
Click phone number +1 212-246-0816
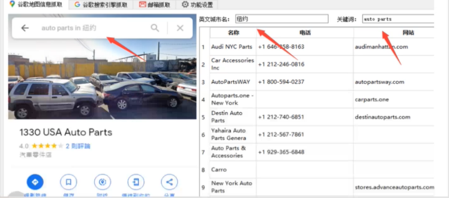click(281, 64)
